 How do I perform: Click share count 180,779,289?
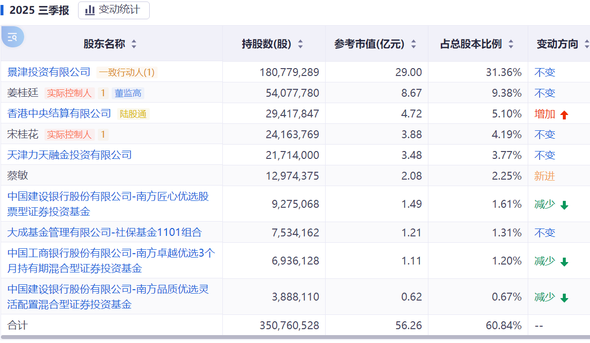[x=290, y=72]
